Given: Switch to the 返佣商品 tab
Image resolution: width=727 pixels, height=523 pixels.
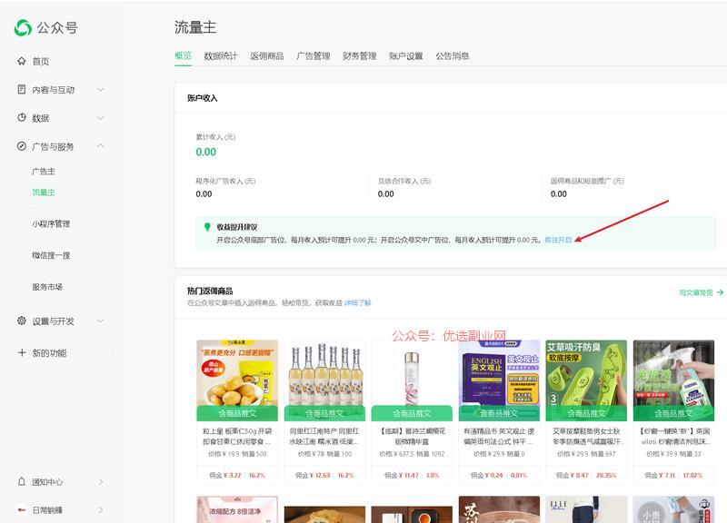Looking at the screenshot, I should point(267,56).
